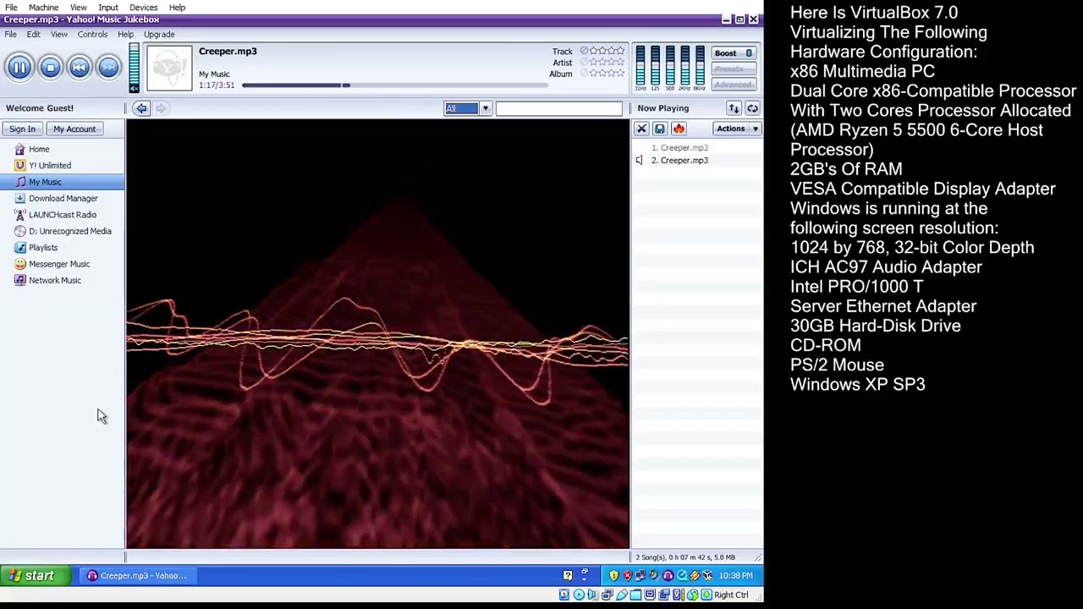Select 2. Creeper.mp3 in Now Playing
1083x609 pixels.
click(x=679, y=161)
